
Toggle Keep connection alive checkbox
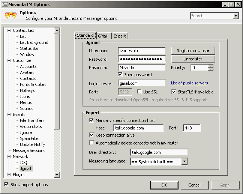91,135
